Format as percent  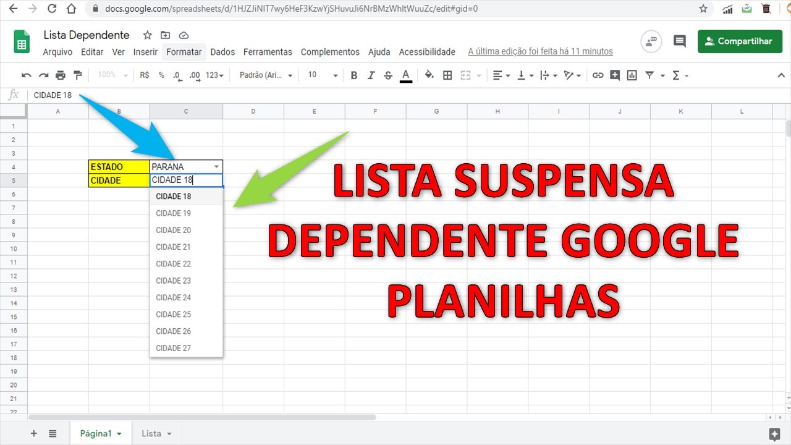(x=161, y=75)
